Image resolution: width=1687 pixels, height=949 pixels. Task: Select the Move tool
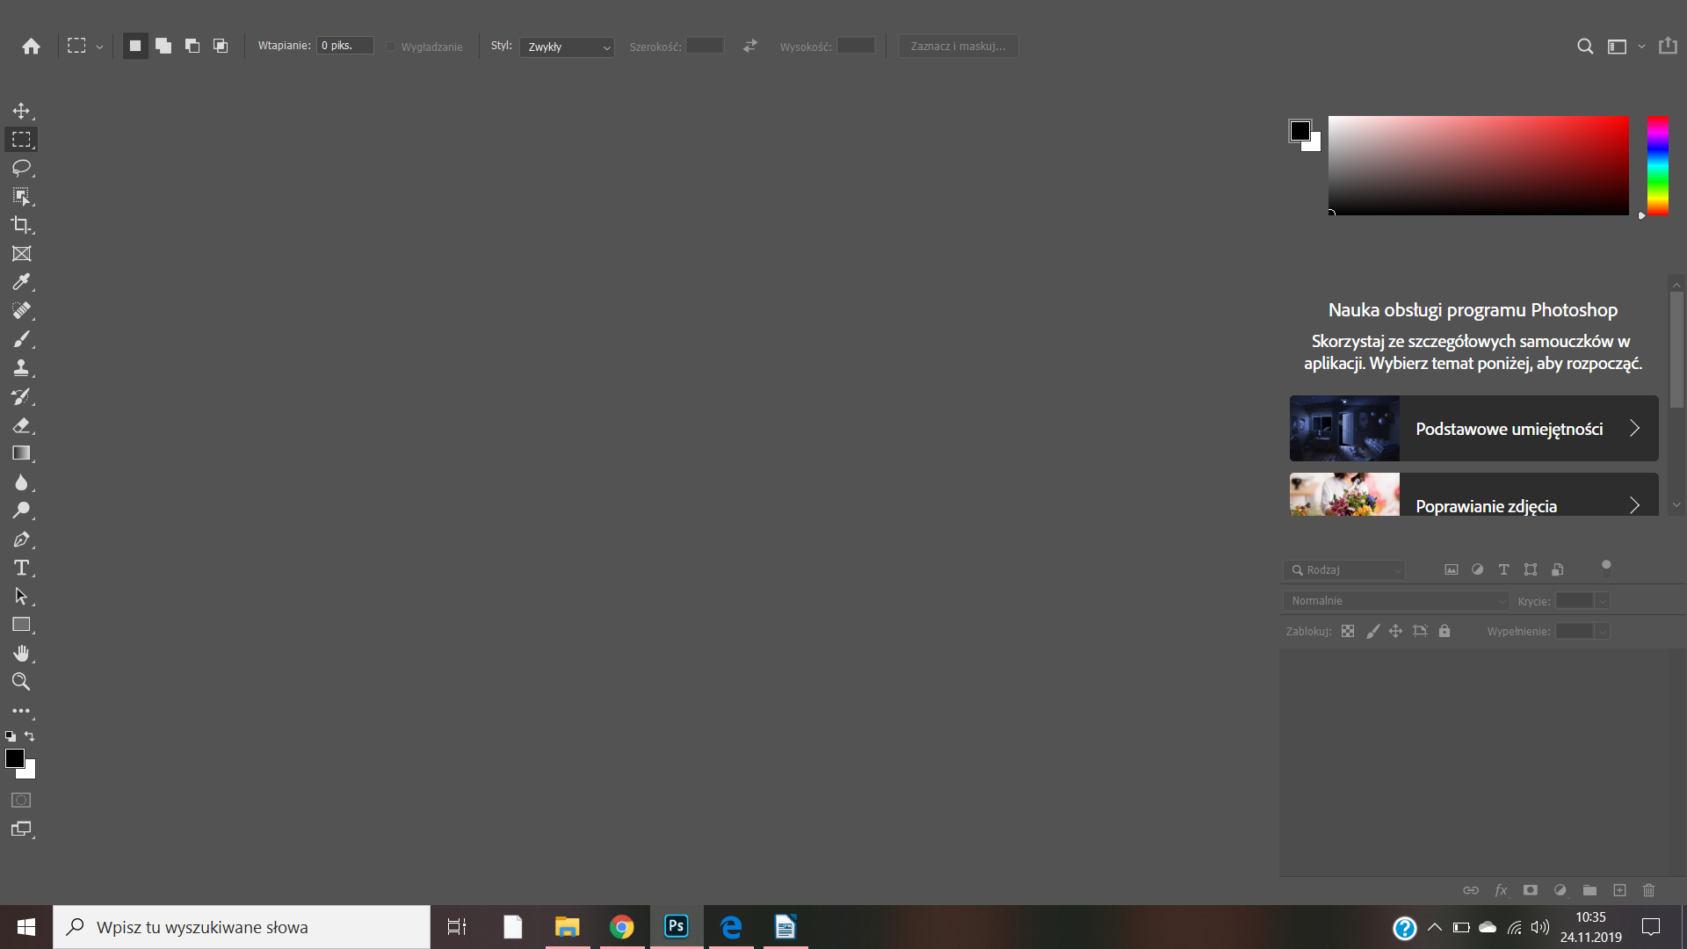click(21, 111)
